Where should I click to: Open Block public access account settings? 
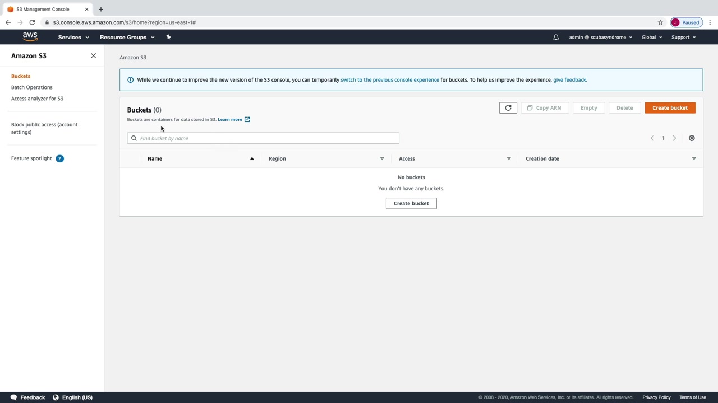pos(44,128)
